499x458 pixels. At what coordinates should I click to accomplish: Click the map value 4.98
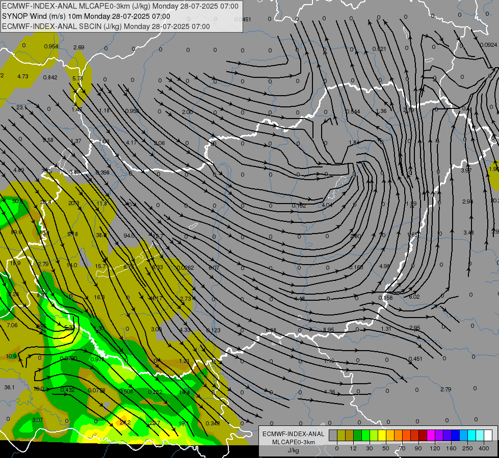[x=384, y=266]
